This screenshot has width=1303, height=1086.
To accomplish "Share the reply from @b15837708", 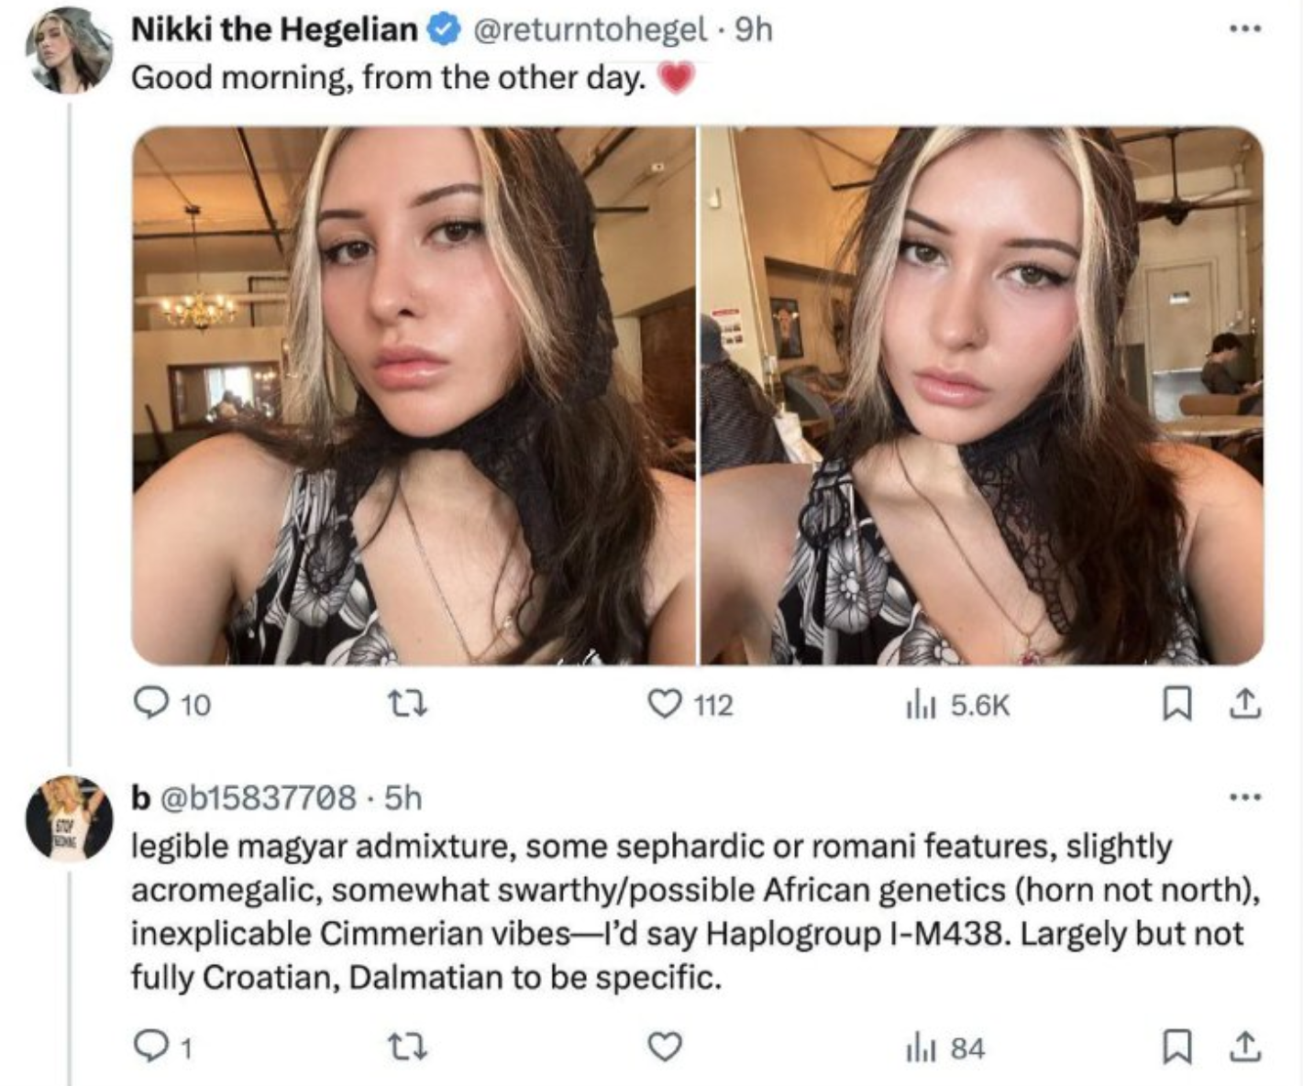I will tap(1242, 1047).
